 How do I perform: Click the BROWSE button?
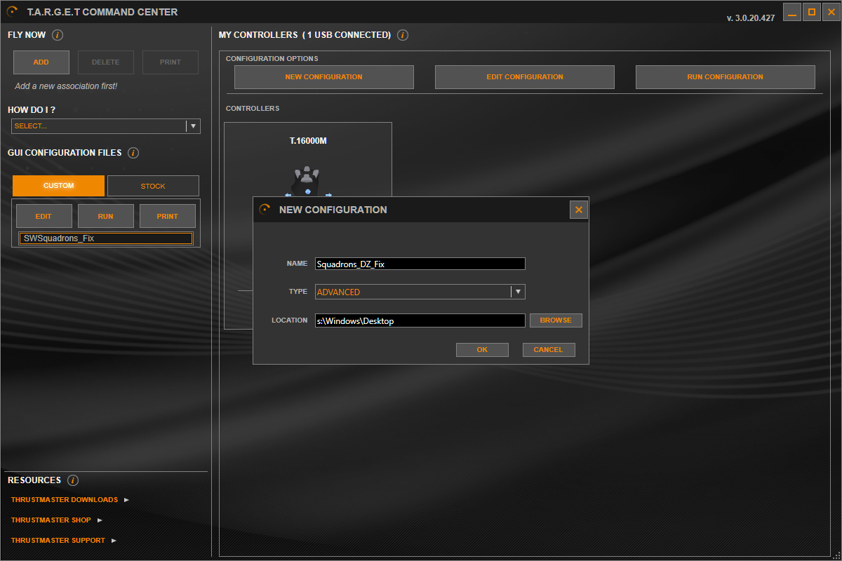(556, 320)
